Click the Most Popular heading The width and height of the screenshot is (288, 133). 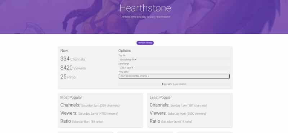[x=71, y=98]
